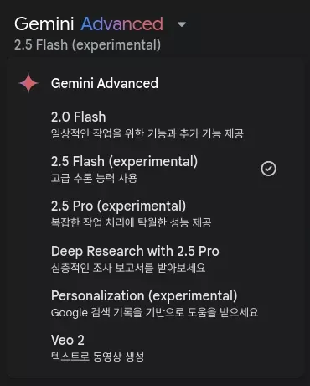Click the "(experimental)" label of 2.5 Pro
Screen dimensions: 310x386
pos(142,206)
